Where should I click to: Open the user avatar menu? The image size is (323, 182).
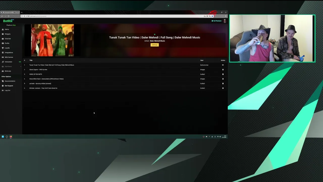coord(225,21)
